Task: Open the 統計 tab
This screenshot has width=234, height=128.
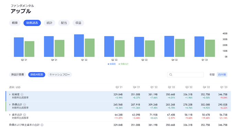Action: click(x=50, y=23)
